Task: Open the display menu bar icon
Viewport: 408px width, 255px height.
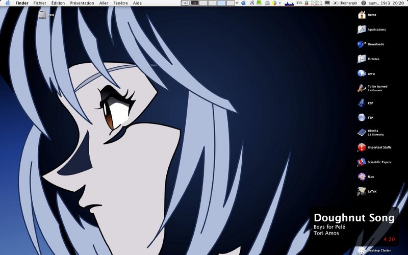Action: (327, 3)
